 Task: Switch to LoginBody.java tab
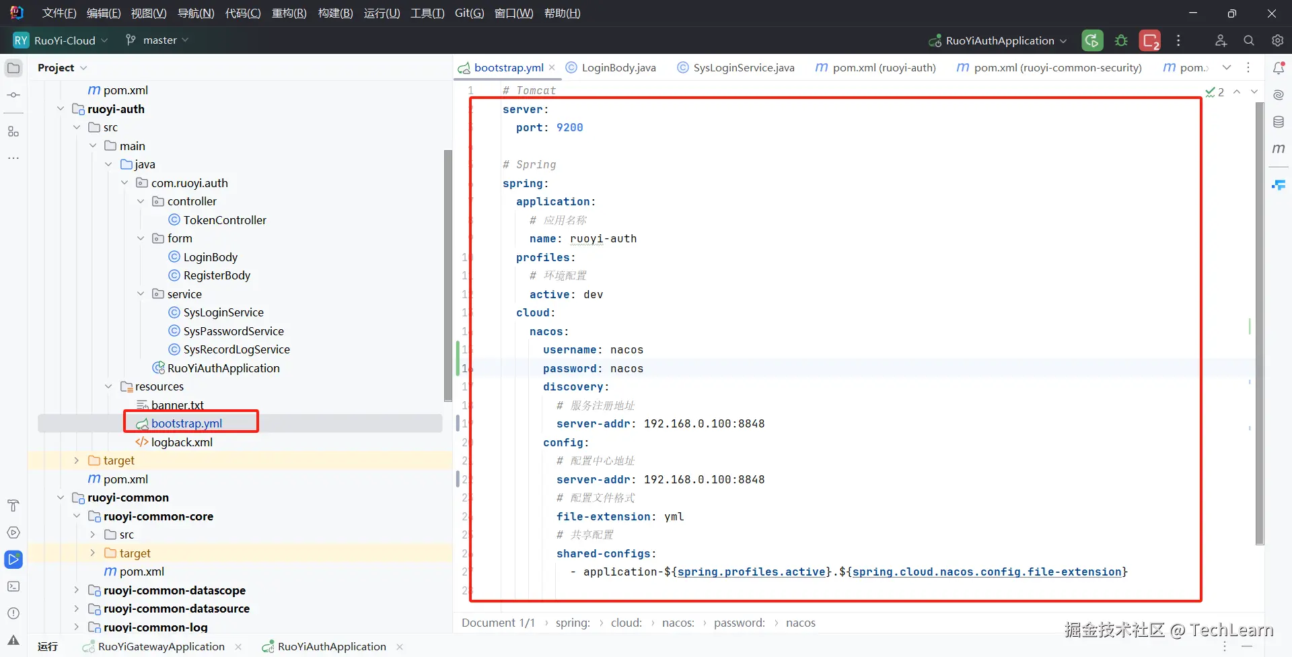click(611, 67)
